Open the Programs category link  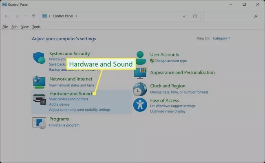(59, 119)
